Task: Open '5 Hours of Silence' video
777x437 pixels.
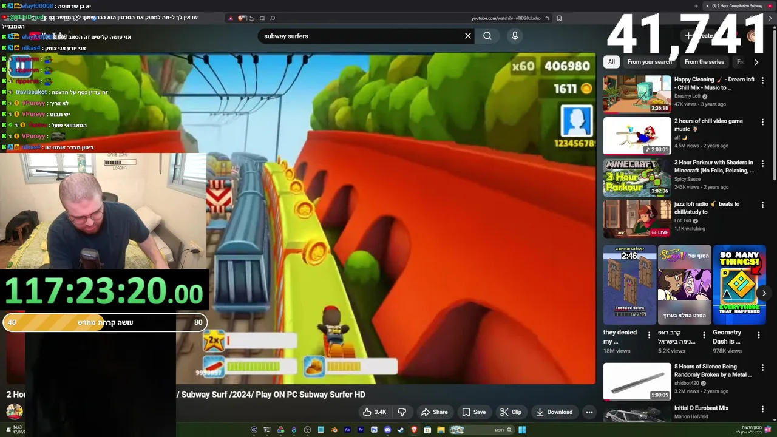Action: click(637, 381)
